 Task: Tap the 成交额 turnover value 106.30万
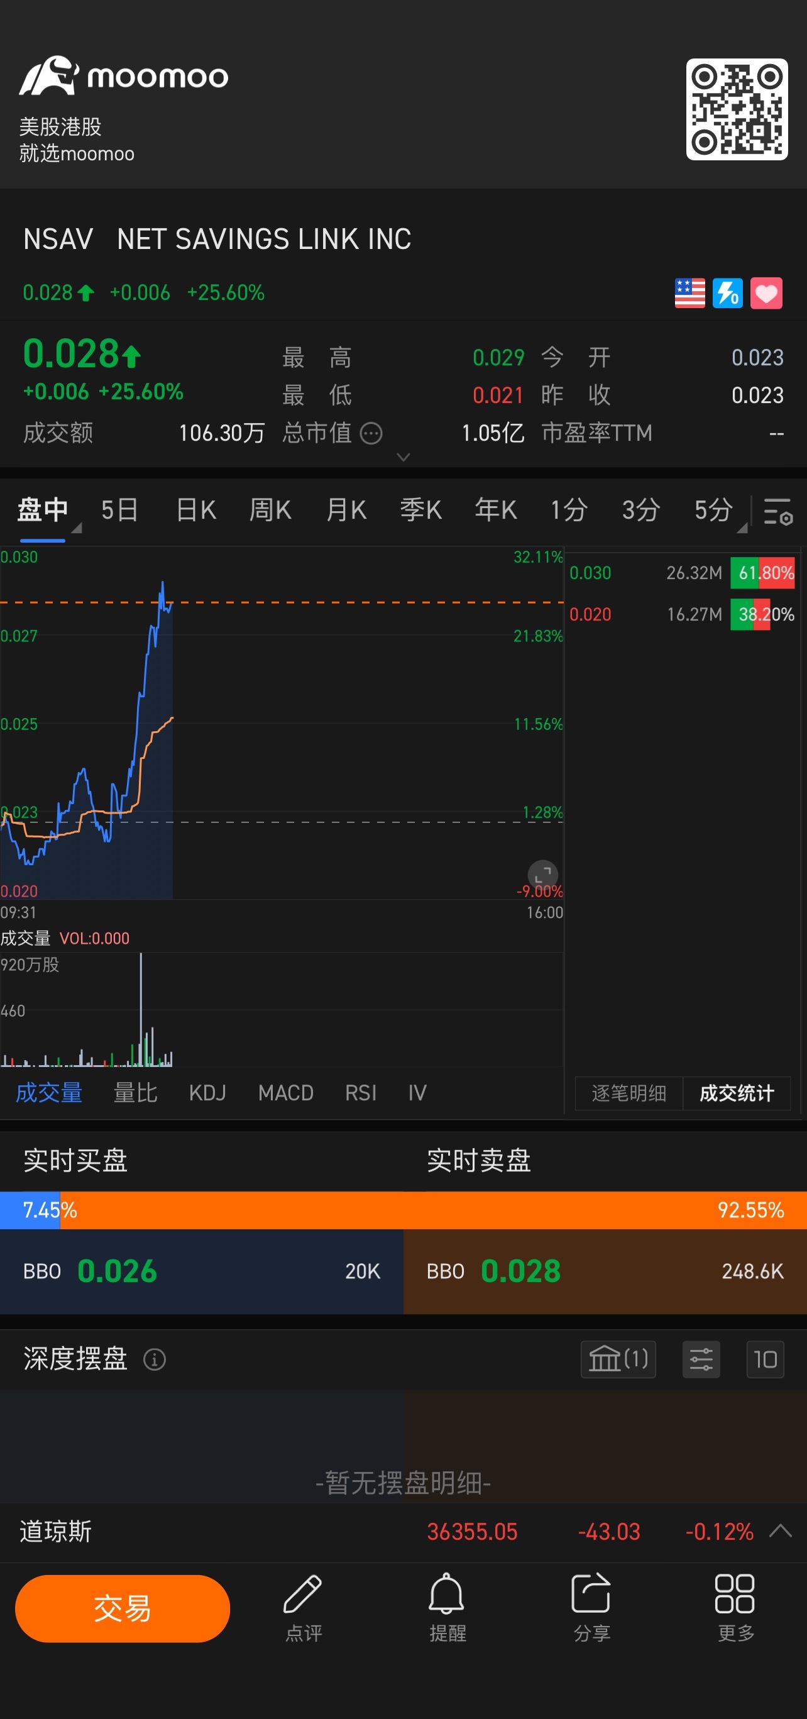pos(221,433)
